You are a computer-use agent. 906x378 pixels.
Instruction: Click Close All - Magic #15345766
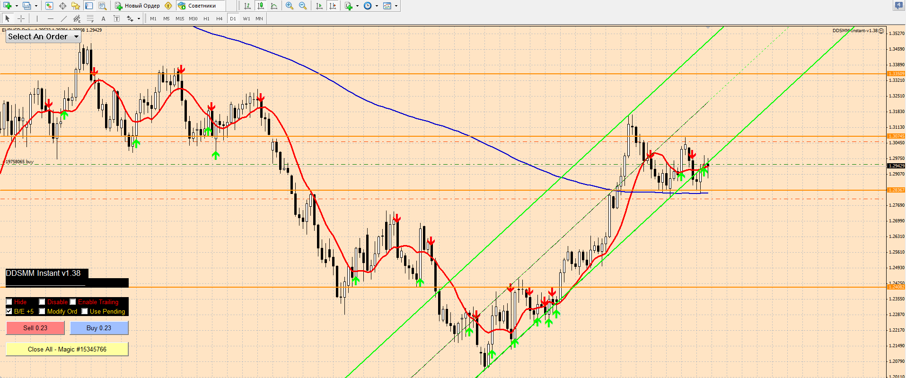[67, 349]
